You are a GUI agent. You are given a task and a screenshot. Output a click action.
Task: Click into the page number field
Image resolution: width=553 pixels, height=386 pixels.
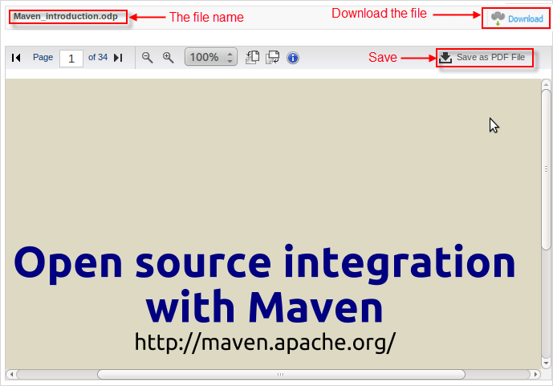[71, 58]
